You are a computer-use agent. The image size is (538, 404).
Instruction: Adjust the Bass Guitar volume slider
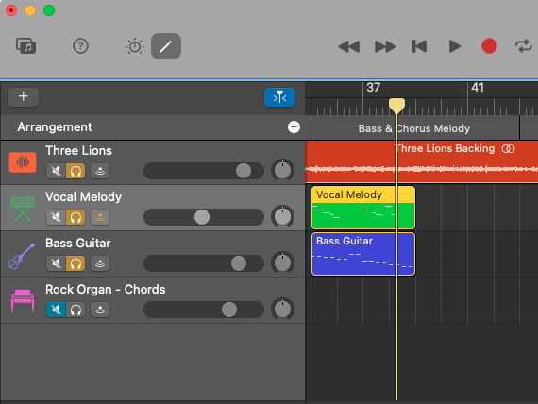point(204,263)
